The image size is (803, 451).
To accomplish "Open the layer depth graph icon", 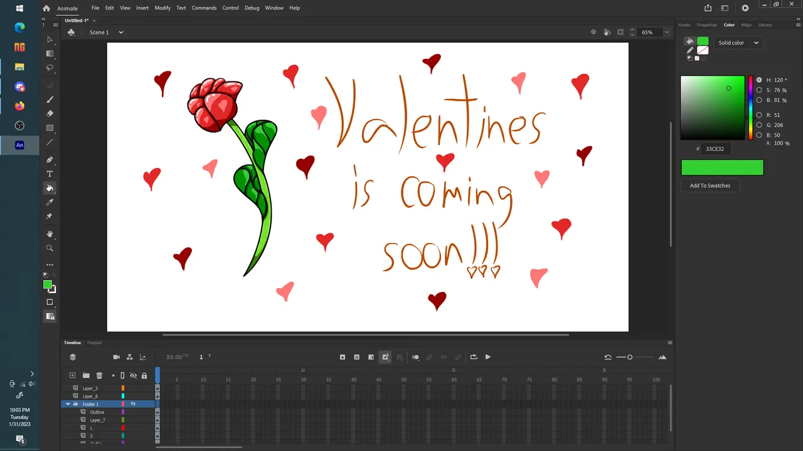I will 142,357.
